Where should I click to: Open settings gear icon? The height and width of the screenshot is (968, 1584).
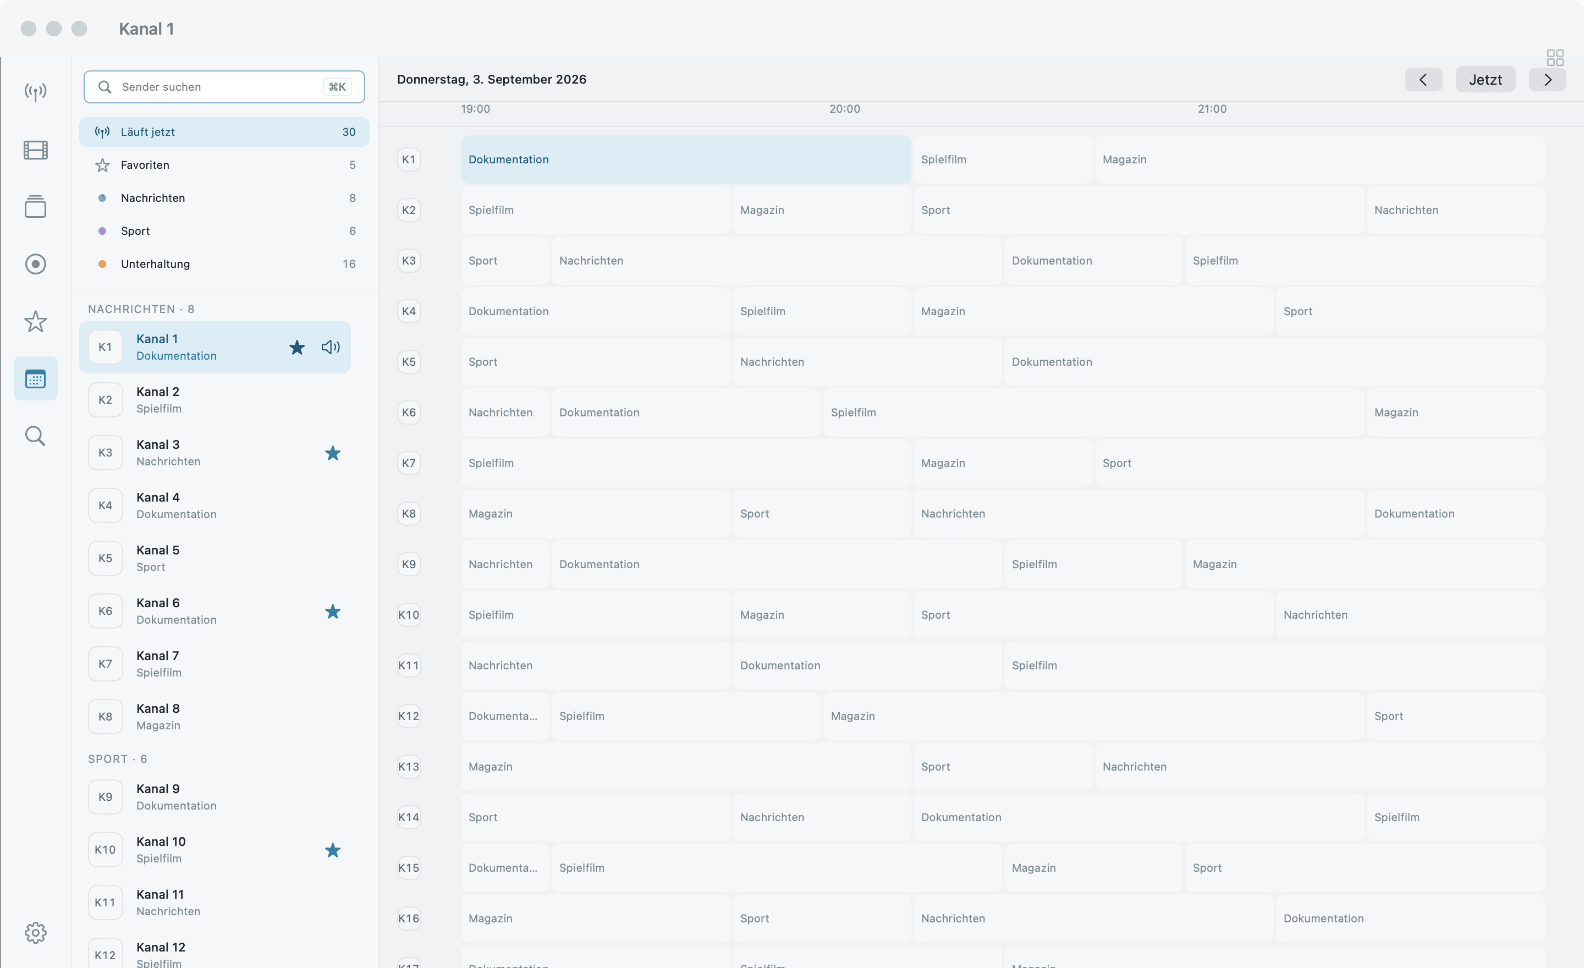pos(35,933)
